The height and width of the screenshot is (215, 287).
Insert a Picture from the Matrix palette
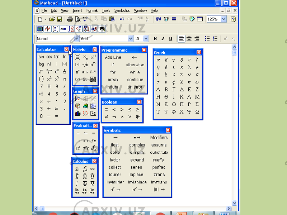[93, 79]
